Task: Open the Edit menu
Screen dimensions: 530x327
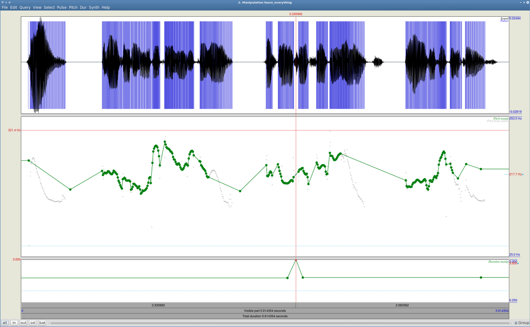Action: click(x=14, y=8)
